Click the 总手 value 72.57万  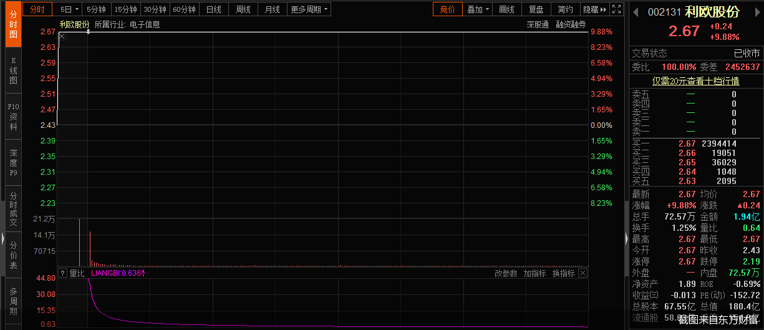(x=681, y=216)
